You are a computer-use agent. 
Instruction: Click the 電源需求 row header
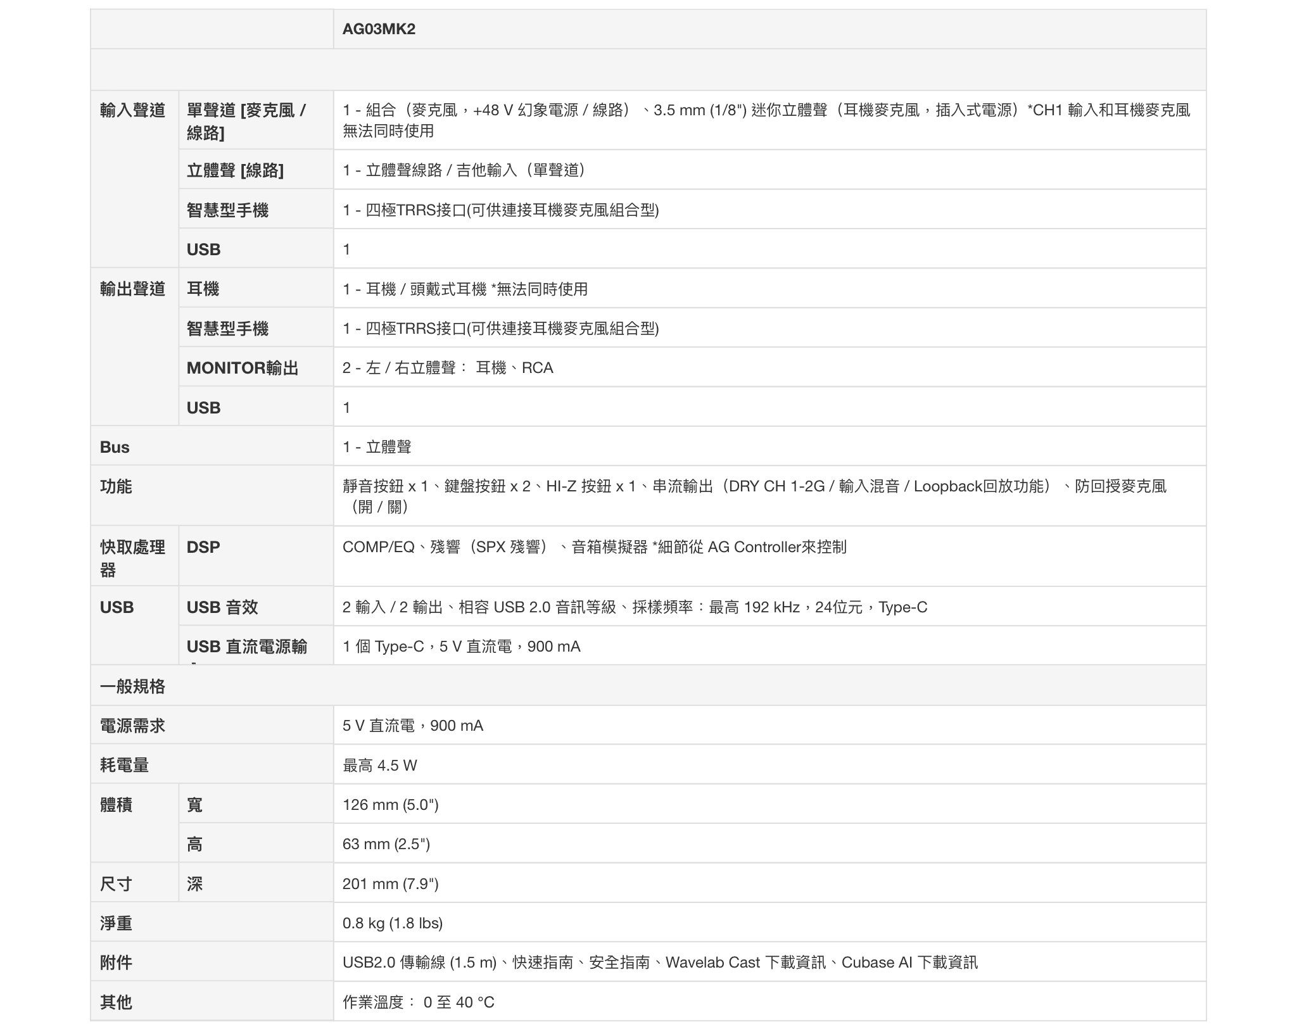tap(132, 726)
